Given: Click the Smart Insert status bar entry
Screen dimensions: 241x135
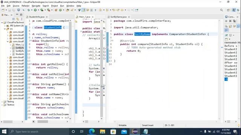Looking at the screenshot, I should pos(148,125).
